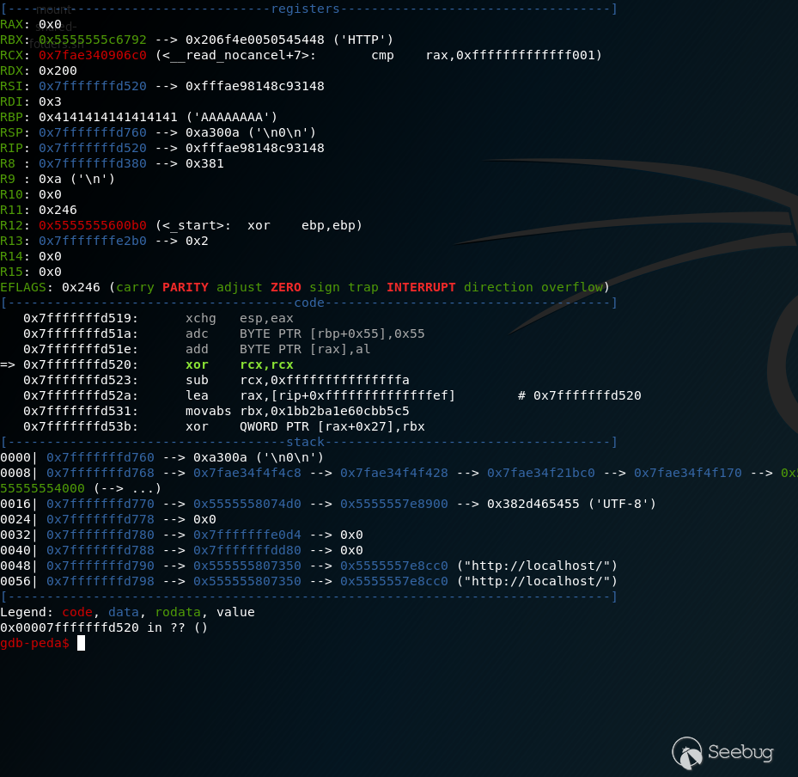Click R11 value 0x246
The height and width of the screenshot is (777, 798).
tap(58, 210)
